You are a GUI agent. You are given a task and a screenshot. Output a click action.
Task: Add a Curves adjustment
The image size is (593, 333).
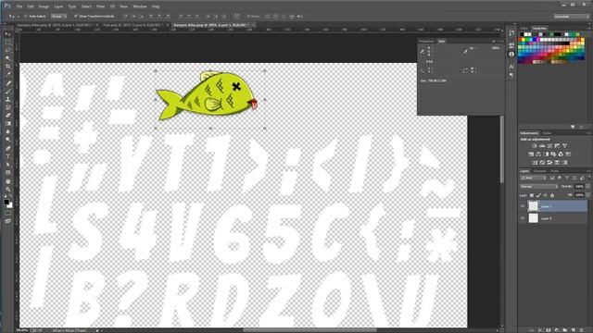point(549,146)
